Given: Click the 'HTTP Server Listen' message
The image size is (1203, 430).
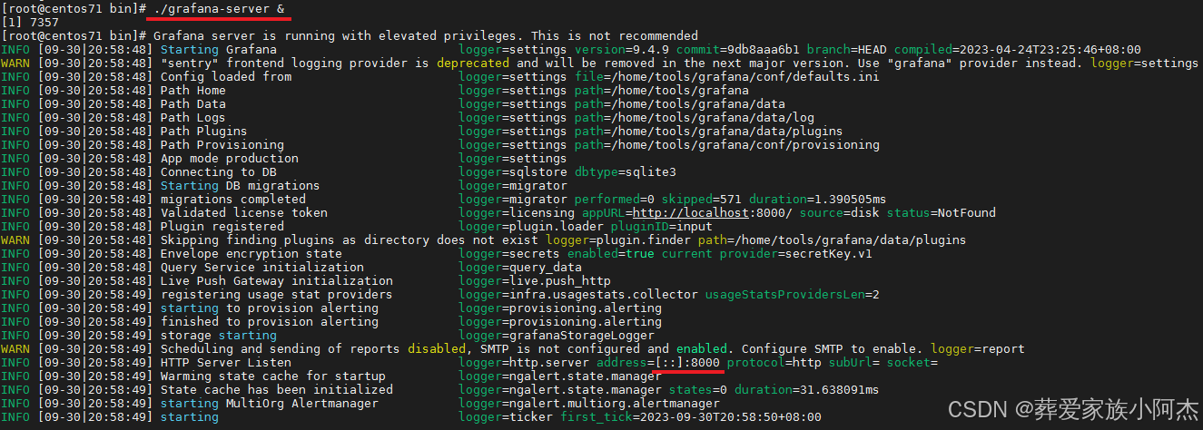Looking at the screenshot, I should pos(226,362).
